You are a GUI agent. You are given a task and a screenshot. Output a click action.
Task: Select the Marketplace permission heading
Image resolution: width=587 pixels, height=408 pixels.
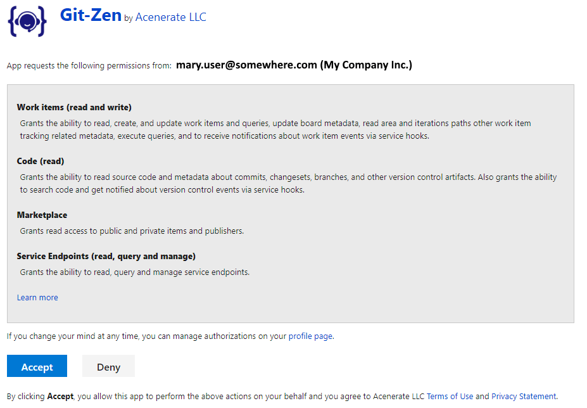(x=42, y=215)
